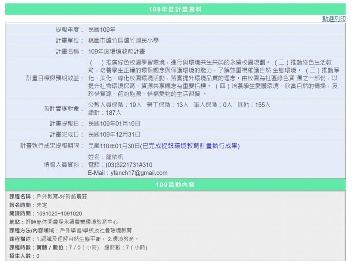Click the blue 已完成提報環境教育計畫執行成果 text
Viewport: 353px width, 261px height.
[x=190, y=146]
